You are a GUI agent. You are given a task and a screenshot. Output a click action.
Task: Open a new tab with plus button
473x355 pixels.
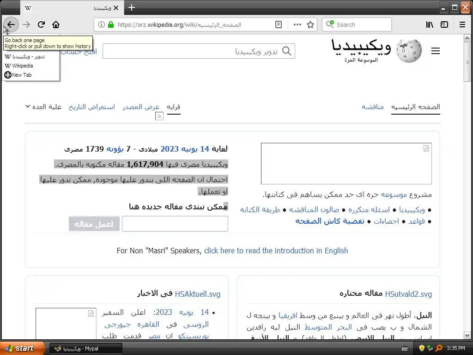click(x=132, y=7)
